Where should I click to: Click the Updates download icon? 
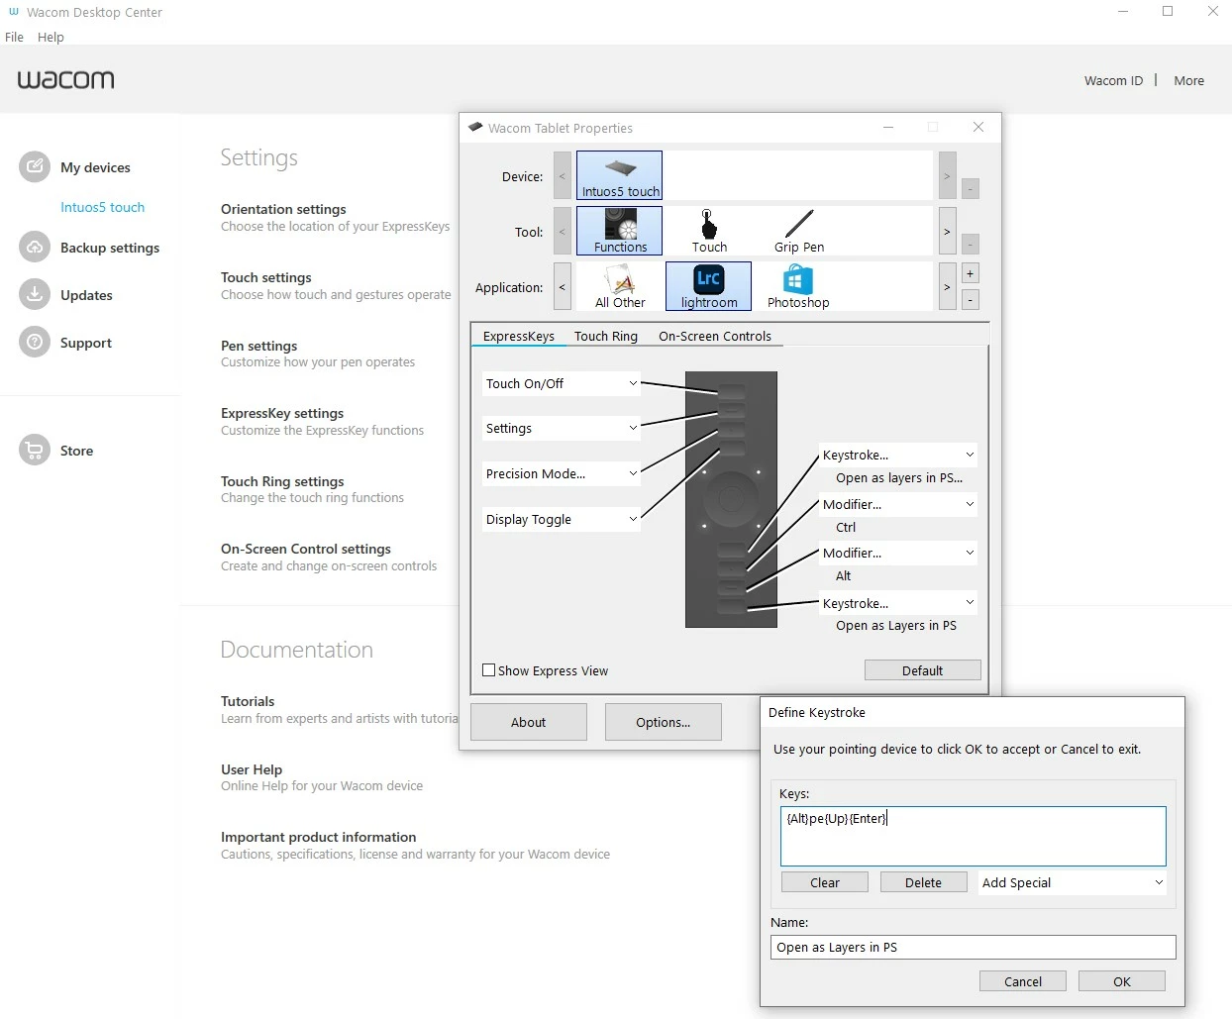(x=35, y=294)
